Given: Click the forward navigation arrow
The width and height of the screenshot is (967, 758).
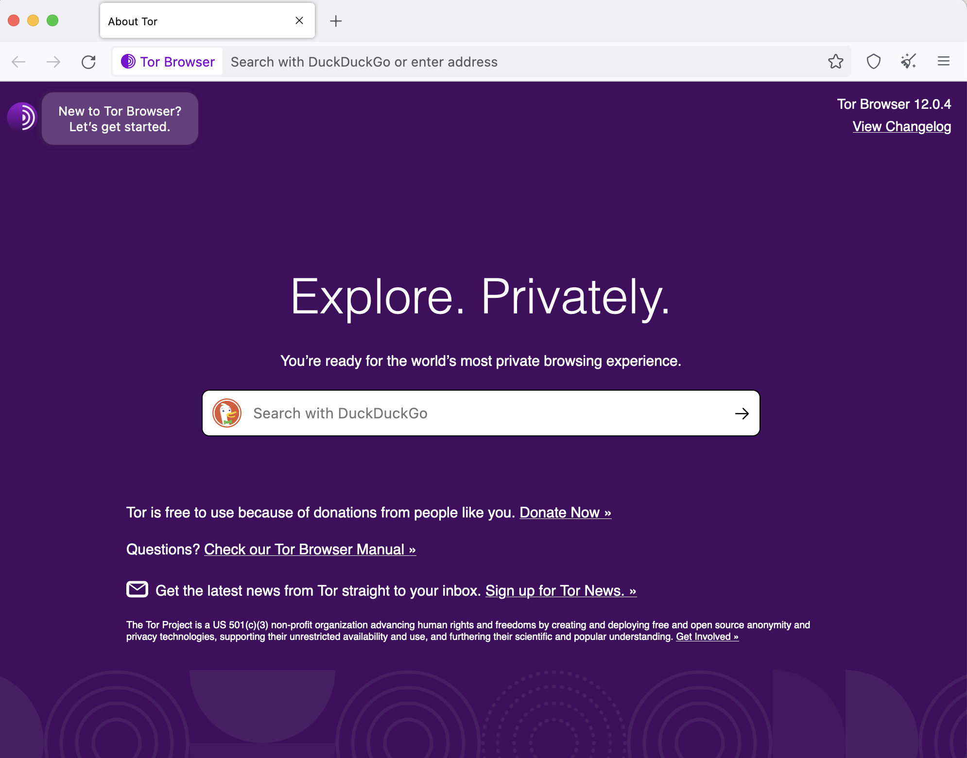Looking at the screenshot, I should (53, 62).
